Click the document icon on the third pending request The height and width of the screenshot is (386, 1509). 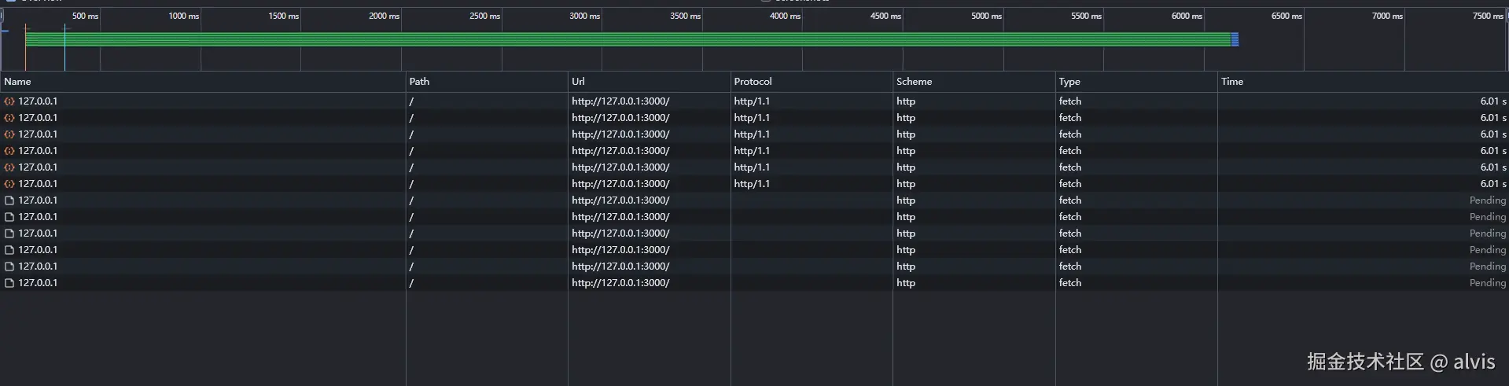pyautogui.click(x=9, y=233)
